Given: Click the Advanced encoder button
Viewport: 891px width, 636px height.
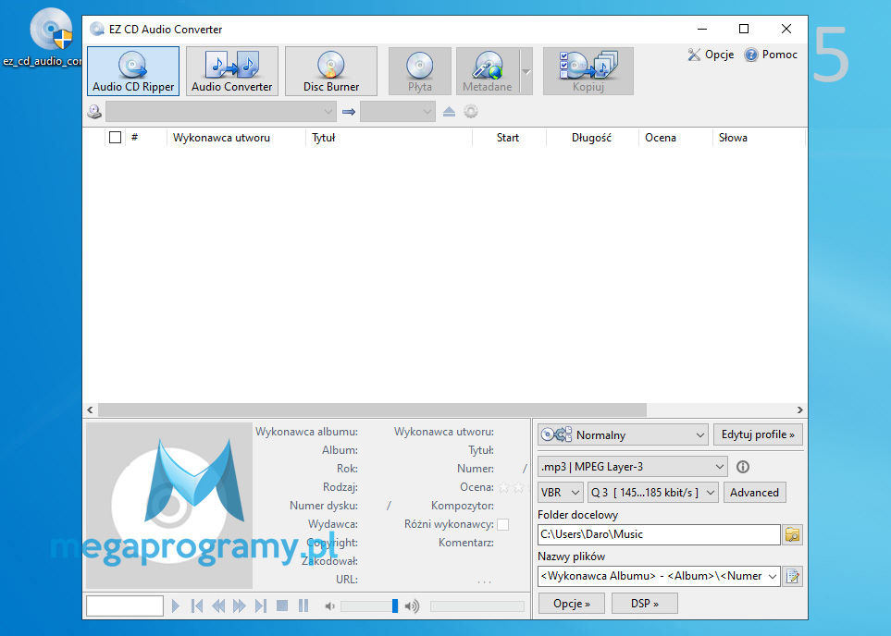Looking at the screenshot, I should [x=755, y=493].
